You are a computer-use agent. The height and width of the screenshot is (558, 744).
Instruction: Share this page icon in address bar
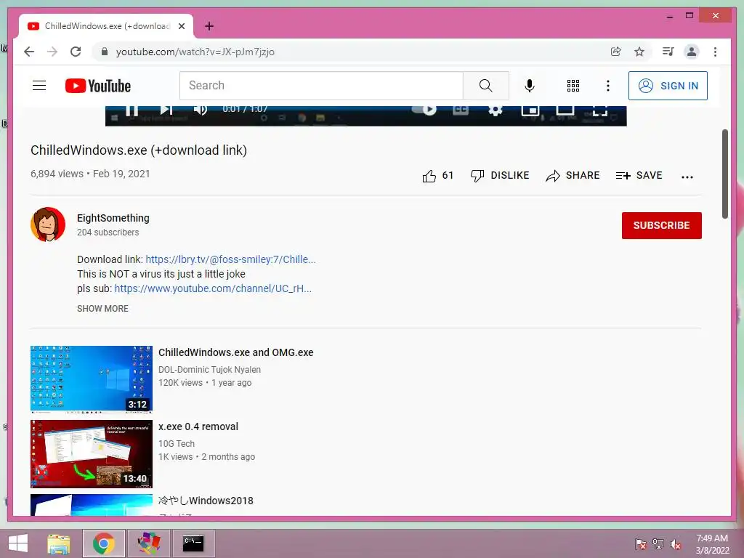tap(616, 52)
